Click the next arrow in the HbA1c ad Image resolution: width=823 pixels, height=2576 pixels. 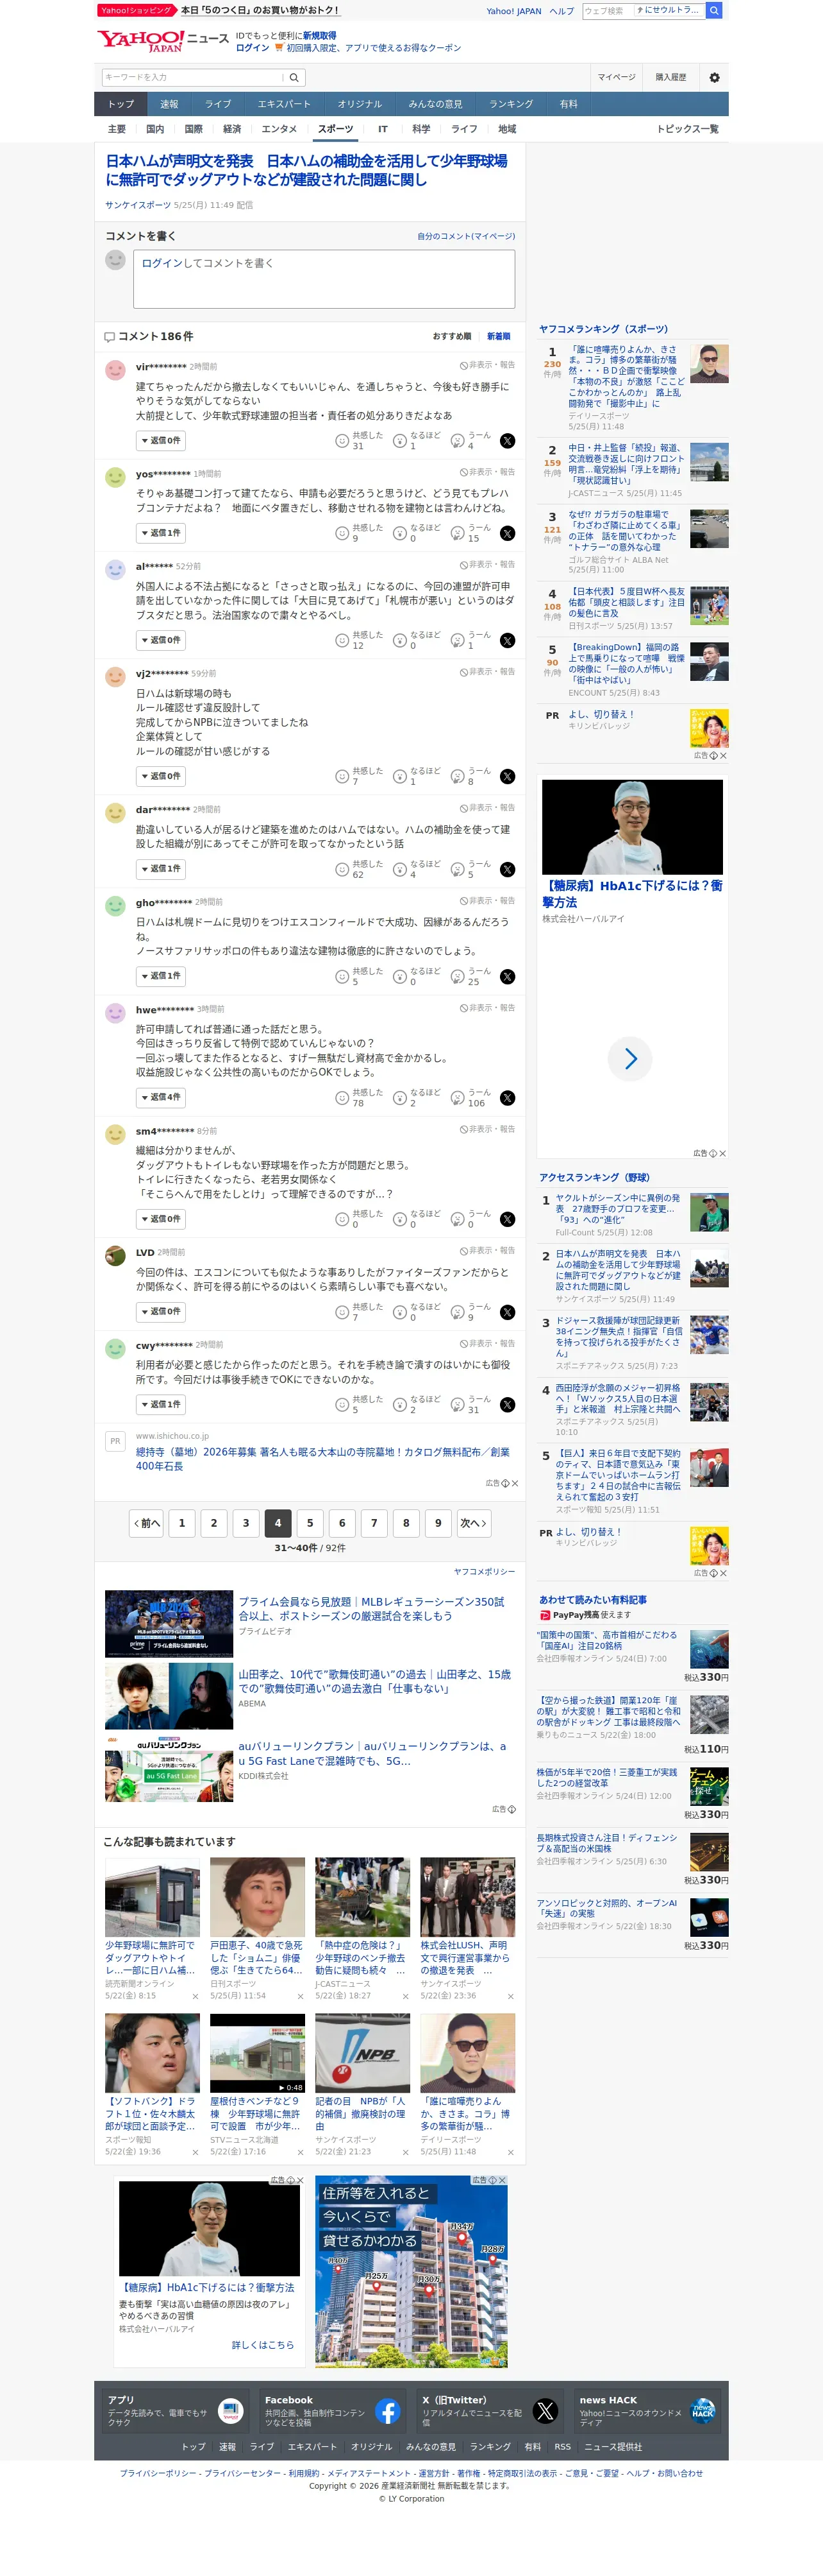click(x=630, y=1059)
